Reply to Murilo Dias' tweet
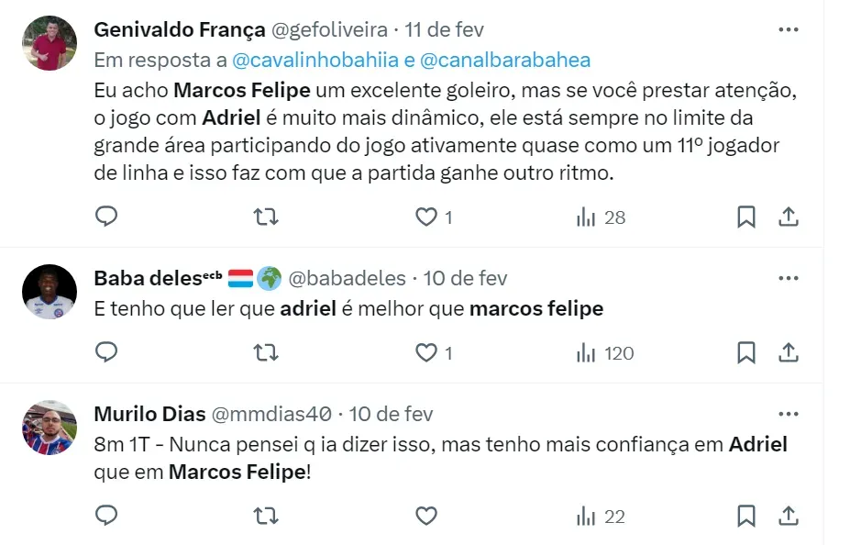The width and height of the screenshot is (850, 545). tap(106, 516)
